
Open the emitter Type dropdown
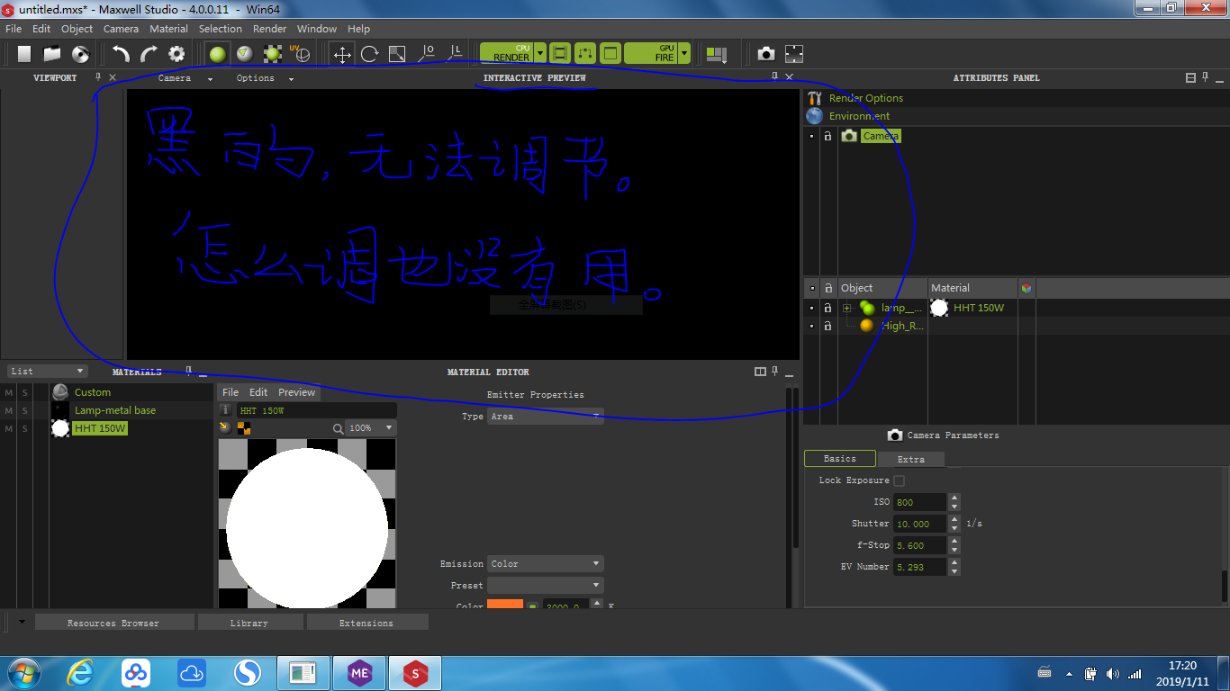click(545, 417)
